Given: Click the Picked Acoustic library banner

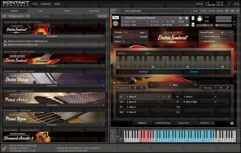Looking at the screenshot, I should coord(54,98).
